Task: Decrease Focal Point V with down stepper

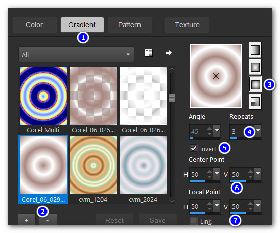Action: pos(251,209)
